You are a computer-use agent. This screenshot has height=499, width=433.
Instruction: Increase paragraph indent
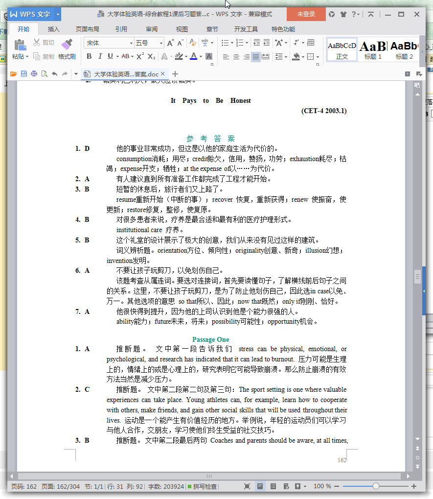click(x=267, y=42)
